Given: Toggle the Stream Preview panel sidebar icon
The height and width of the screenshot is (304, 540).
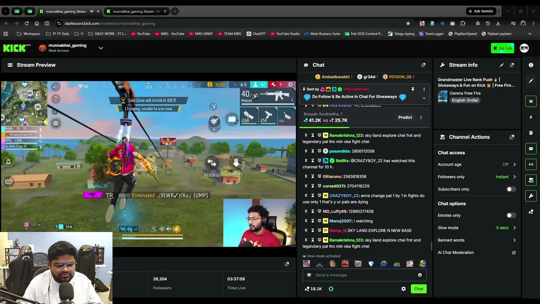Looking at the screenshot, I should tap(531, 101).
